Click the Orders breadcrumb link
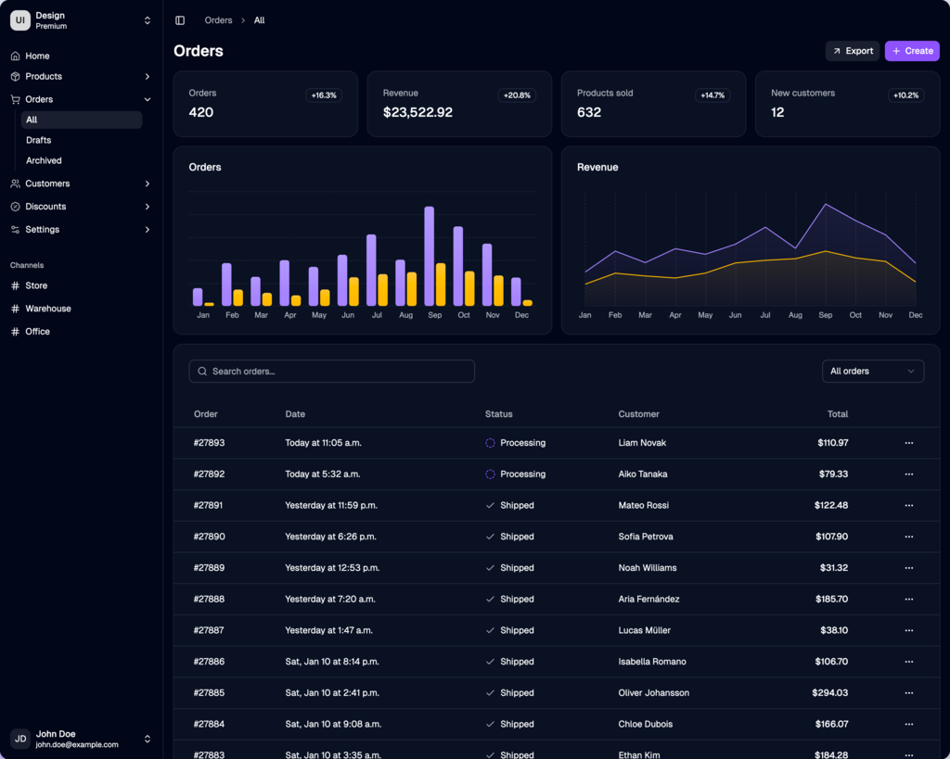950x759 pixels. pos(218,20)
